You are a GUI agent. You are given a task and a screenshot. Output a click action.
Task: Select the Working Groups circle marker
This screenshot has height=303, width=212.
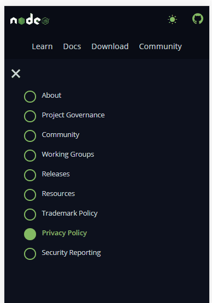30,156
